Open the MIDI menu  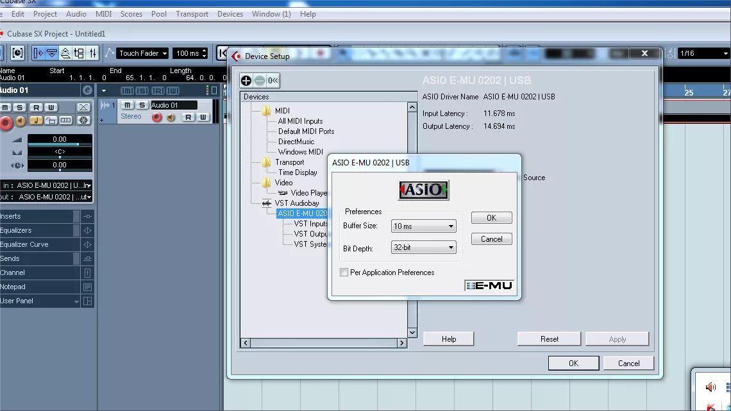[103, 14]
